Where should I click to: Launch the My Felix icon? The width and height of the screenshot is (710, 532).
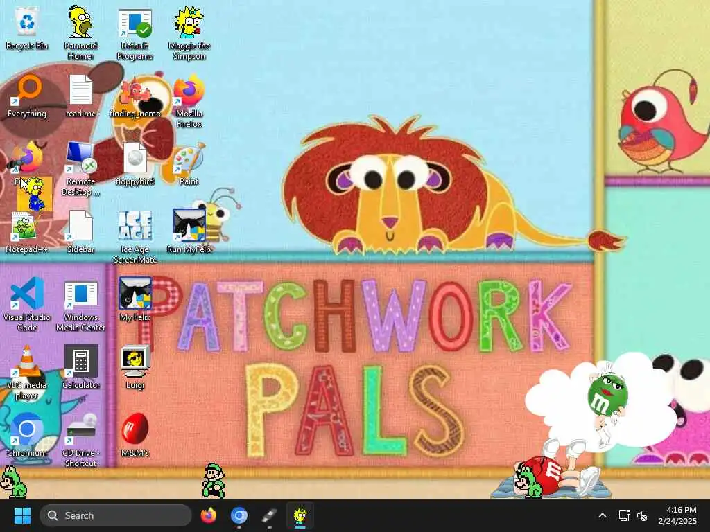click(x=135, y=299)
